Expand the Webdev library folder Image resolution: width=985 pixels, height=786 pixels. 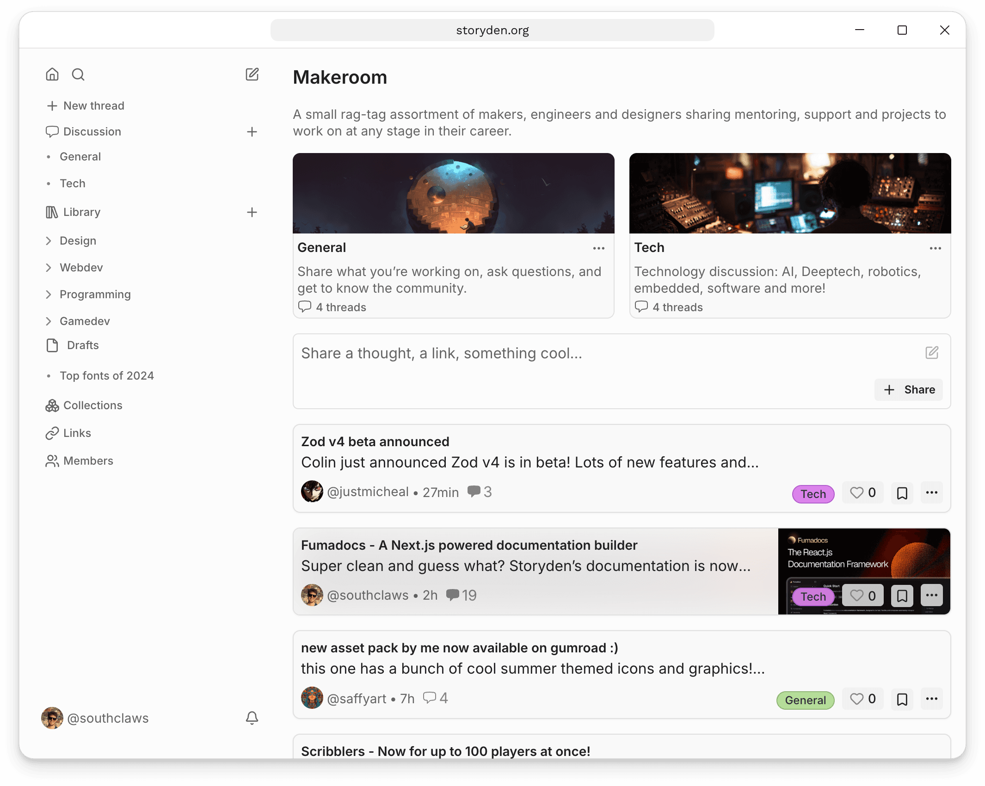click(x=49, y=268)
